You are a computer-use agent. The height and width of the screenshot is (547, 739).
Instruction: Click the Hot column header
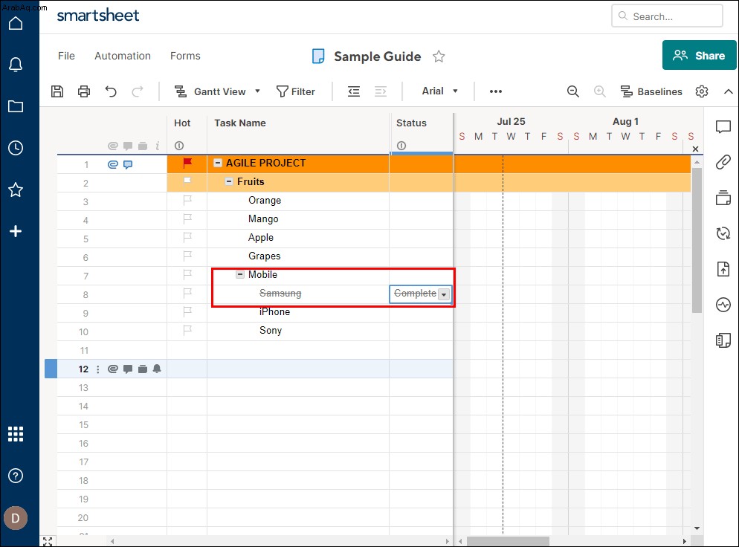coord(182,123)
